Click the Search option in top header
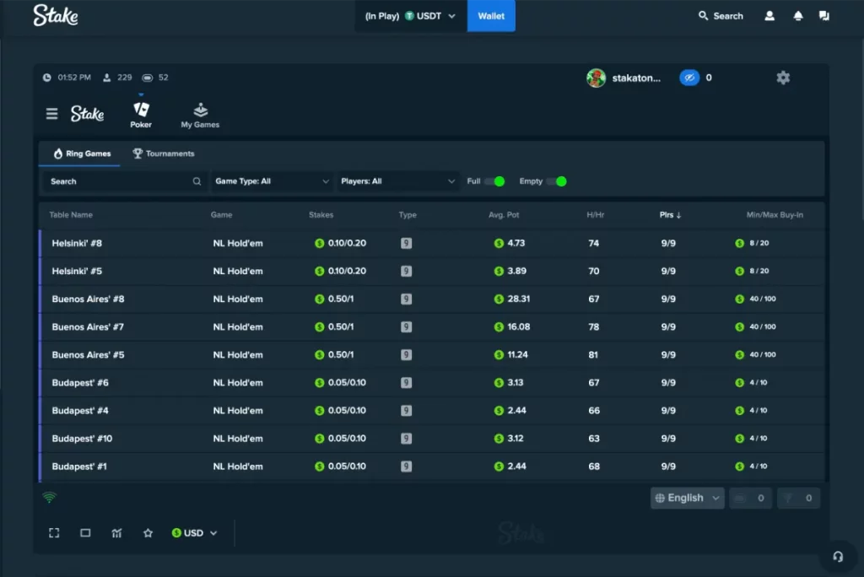Screen dimensions: 864x577 coord(721,16)
